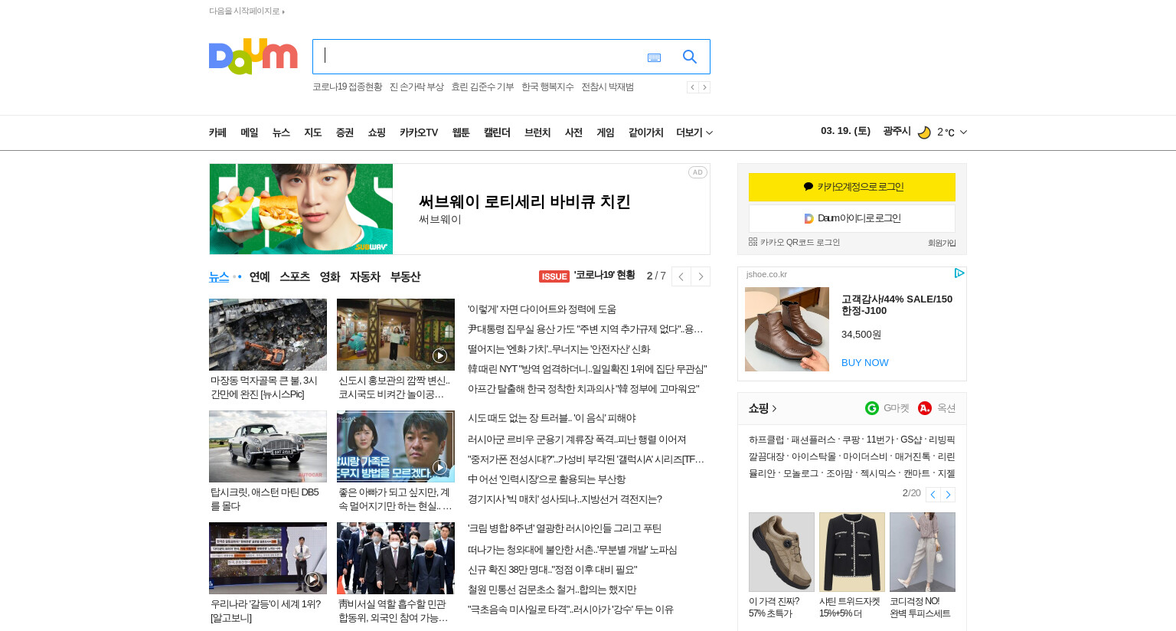
Task: Click the red ISSUE badge
Action: point(554,276)
